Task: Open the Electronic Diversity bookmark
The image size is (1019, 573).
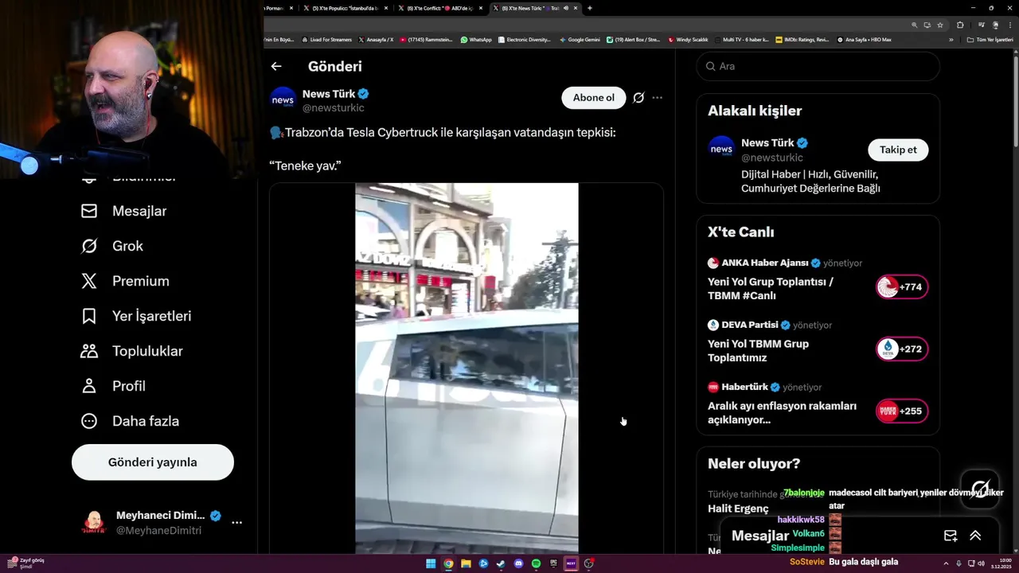Action: point(524,39)
